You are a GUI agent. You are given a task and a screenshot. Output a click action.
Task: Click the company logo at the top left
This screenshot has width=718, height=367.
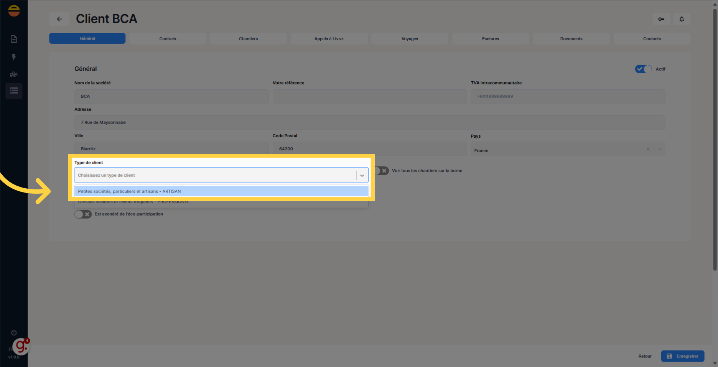point(14,11)
